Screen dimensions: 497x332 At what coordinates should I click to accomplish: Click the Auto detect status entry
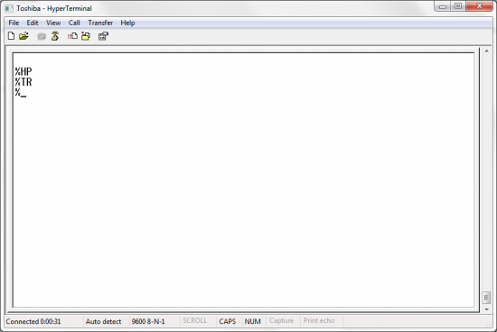tap(103, 321)
